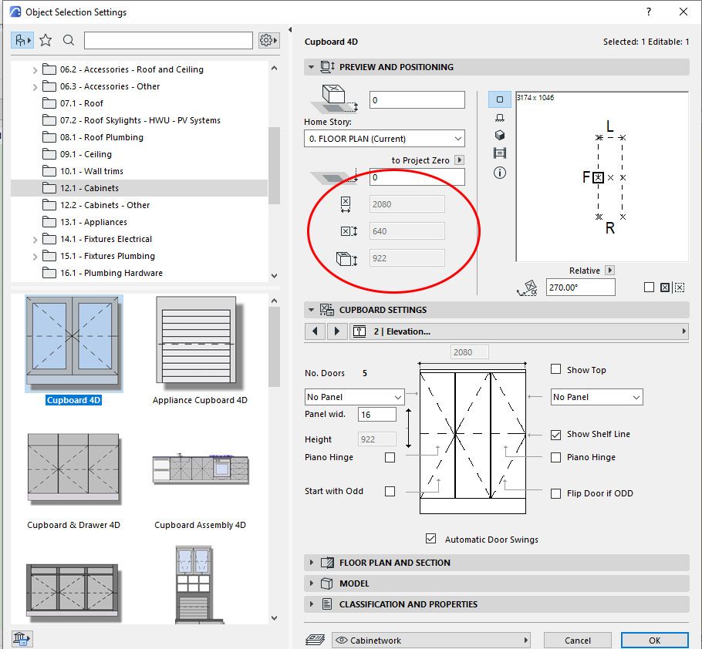Show the object info notes
This screenshot has height=649, width=702.
click(499, 173)
